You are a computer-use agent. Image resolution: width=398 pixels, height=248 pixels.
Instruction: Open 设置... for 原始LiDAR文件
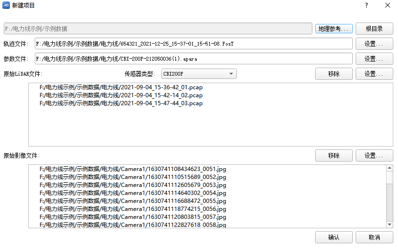(x=374, y=74)
